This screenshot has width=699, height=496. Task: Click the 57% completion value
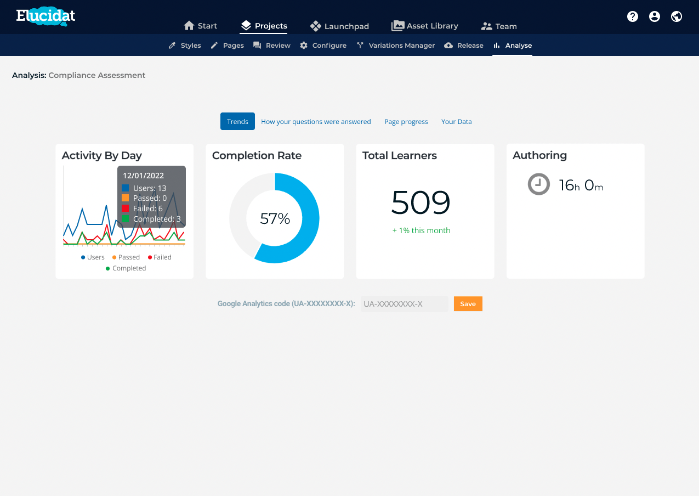[x=275, y=218]
